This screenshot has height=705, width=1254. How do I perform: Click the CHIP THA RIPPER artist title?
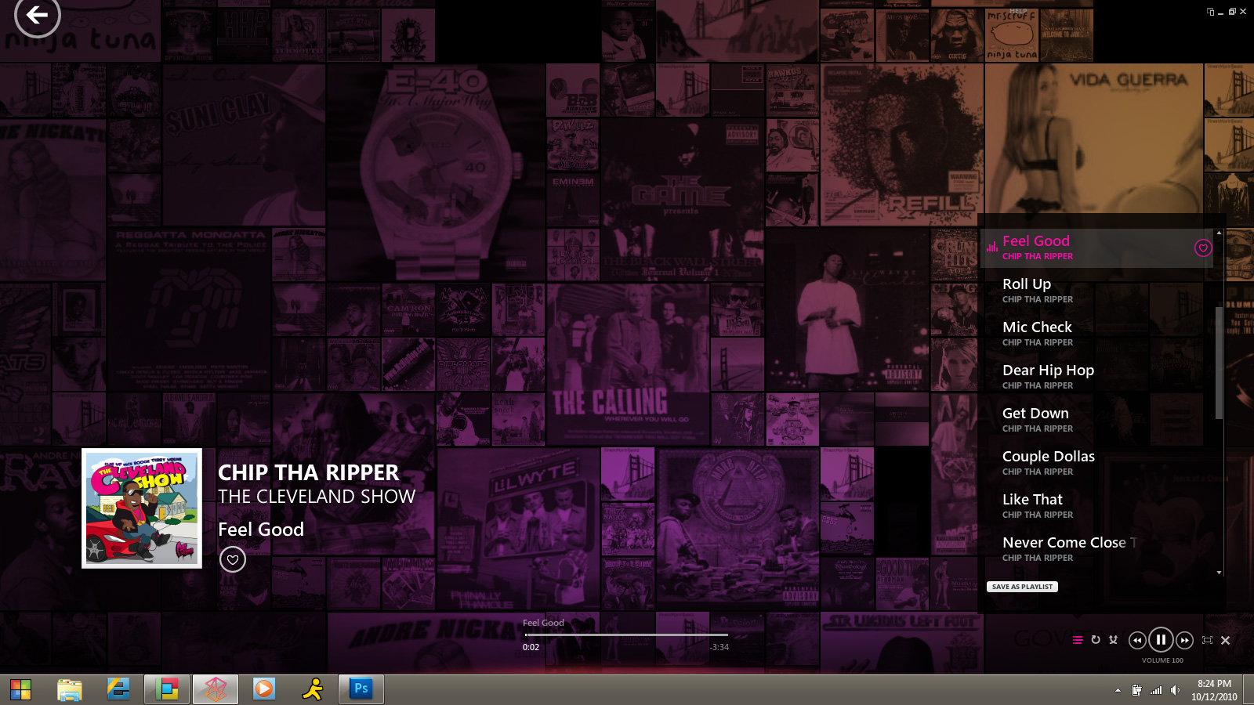click(x=308, y=472)
